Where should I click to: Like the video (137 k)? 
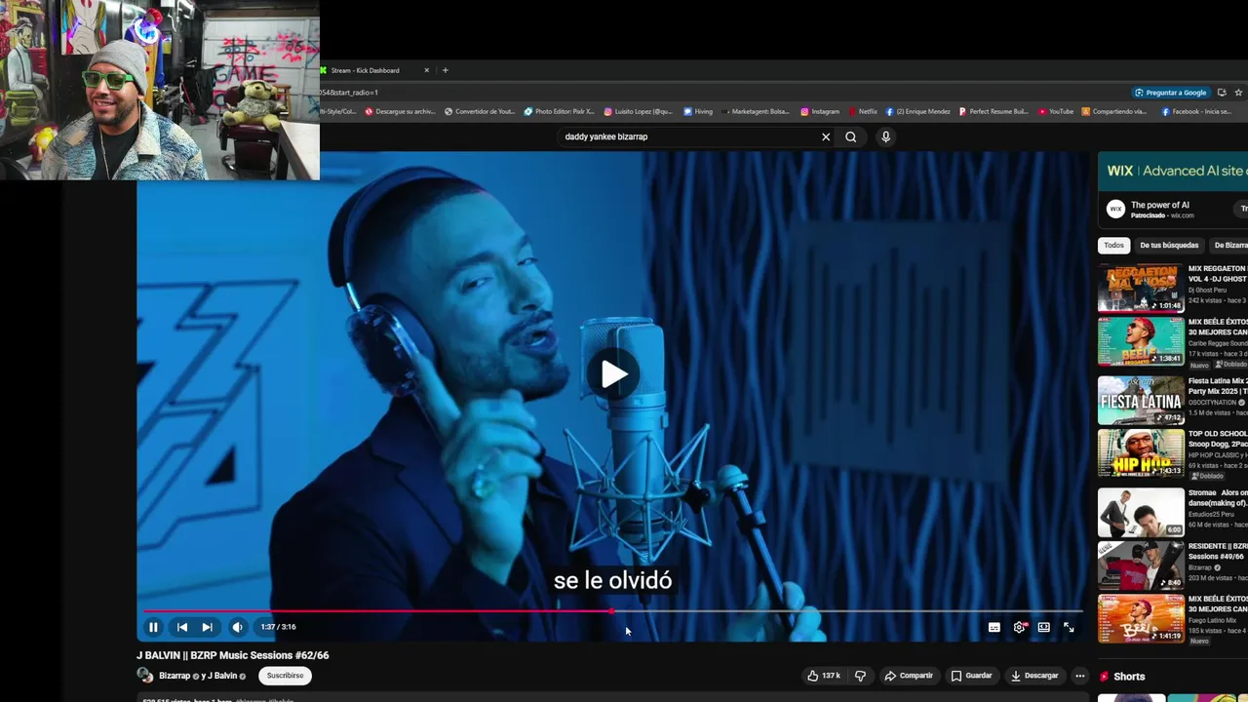click(x=824, y=676)
